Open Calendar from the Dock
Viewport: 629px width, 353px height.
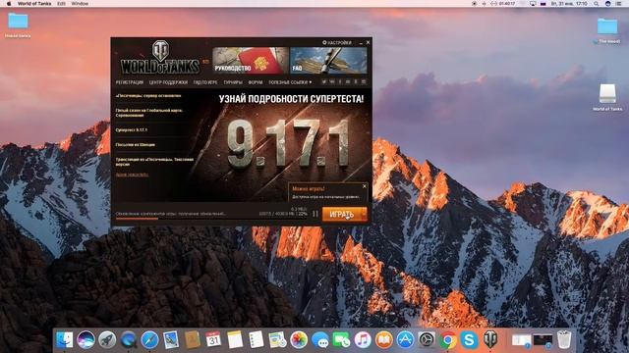pyautogui.click(x=213, y=340)
